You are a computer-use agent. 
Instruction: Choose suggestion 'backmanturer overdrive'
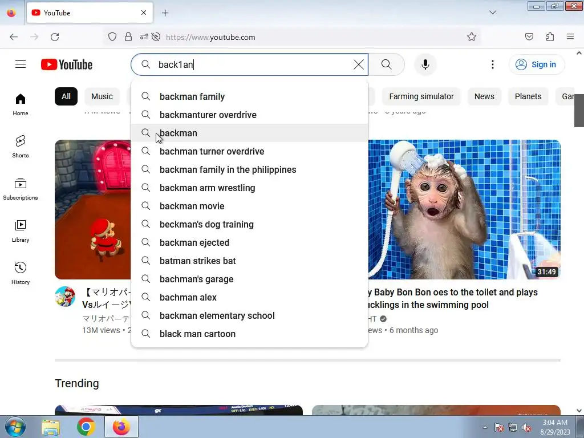pos(250,115)
